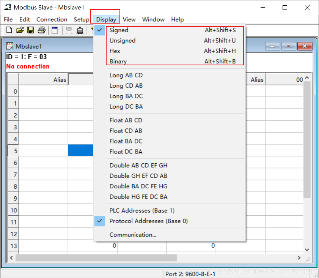Choose Long BA DC format
The width and height of the screenshot is (319, 278).
point(170,96)
